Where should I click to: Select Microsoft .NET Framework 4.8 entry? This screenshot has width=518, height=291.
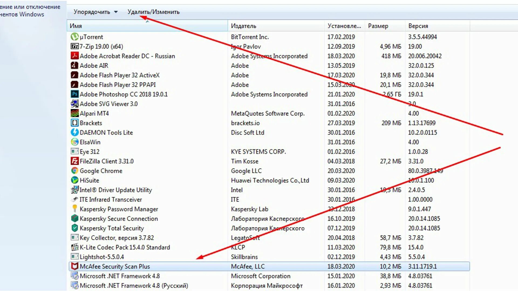pyautogui.click(x=120, y=276)
